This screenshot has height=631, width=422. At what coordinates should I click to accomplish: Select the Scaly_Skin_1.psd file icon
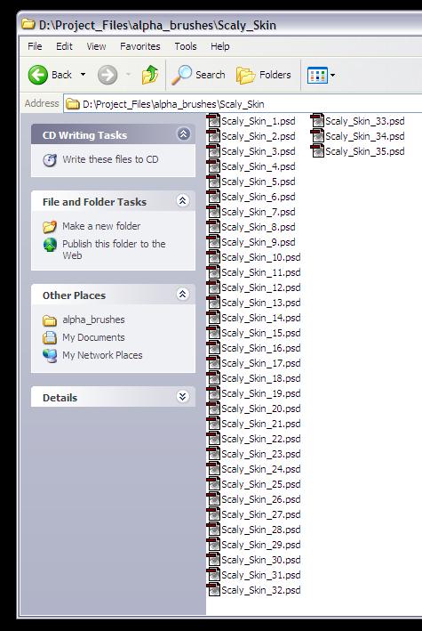point(213,121)
